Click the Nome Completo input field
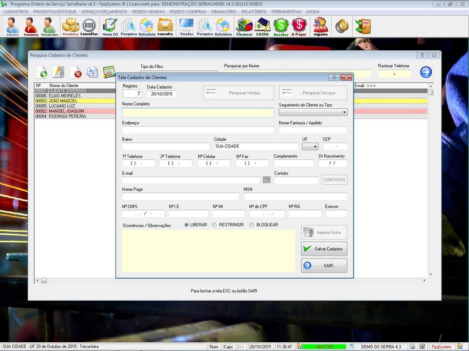This screenshot has height=351, width=469. point(198,112)
